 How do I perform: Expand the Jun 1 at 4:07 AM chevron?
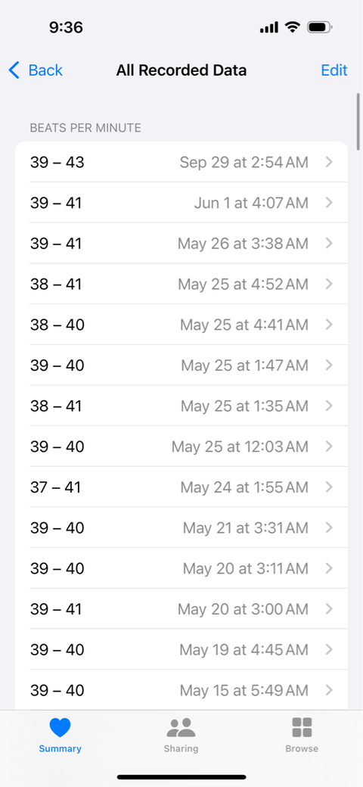[329, 202]
